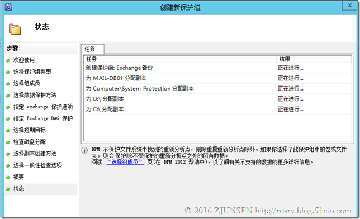
Task: Select the Computer\System Protection 分配副本 row
Action: coord(217,89)
